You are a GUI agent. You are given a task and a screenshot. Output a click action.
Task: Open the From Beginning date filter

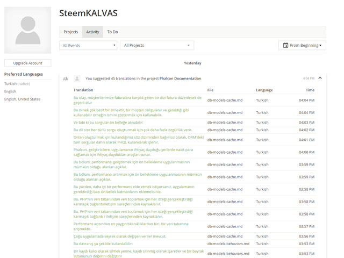303,46
